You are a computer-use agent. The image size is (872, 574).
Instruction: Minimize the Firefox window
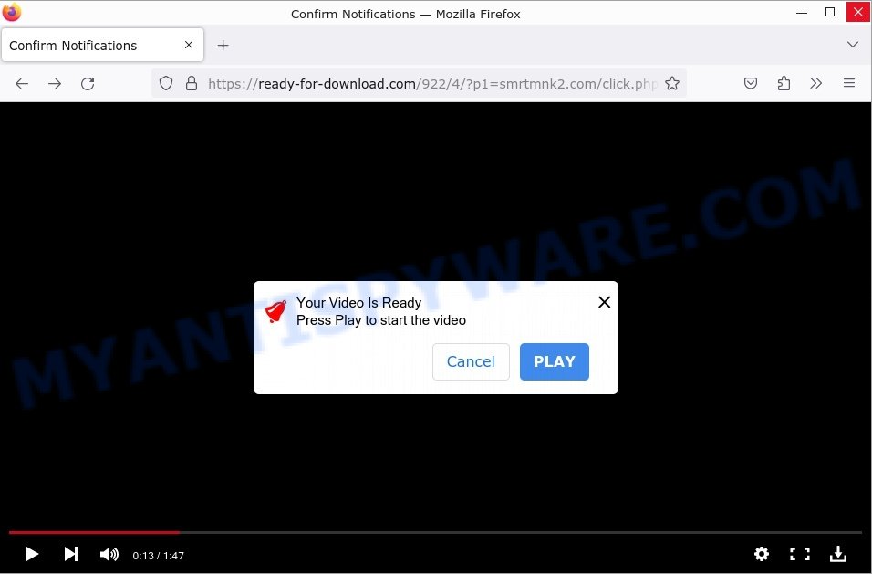click(802, 12)
